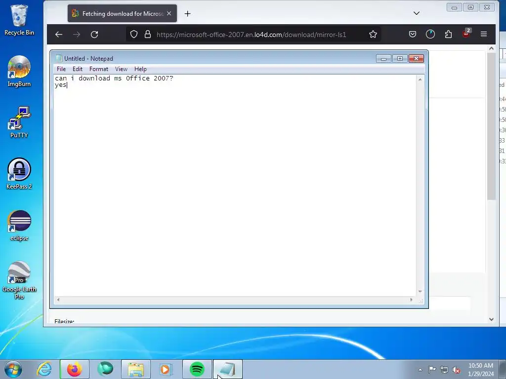Image resolution: width=506 pixels, height=379 pixels.
Task: Click the muted volume tray icon
Action: click(x=456, y=370)
